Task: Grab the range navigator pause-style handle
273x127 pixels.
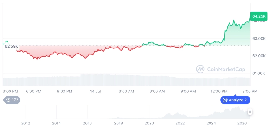Action: 250,112
